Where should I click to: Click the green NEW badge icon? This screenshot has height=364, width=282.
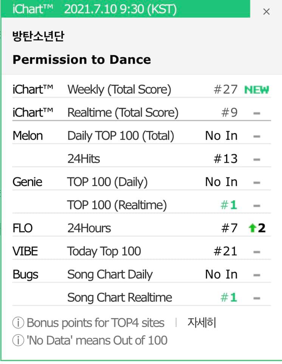pos(257,90)
